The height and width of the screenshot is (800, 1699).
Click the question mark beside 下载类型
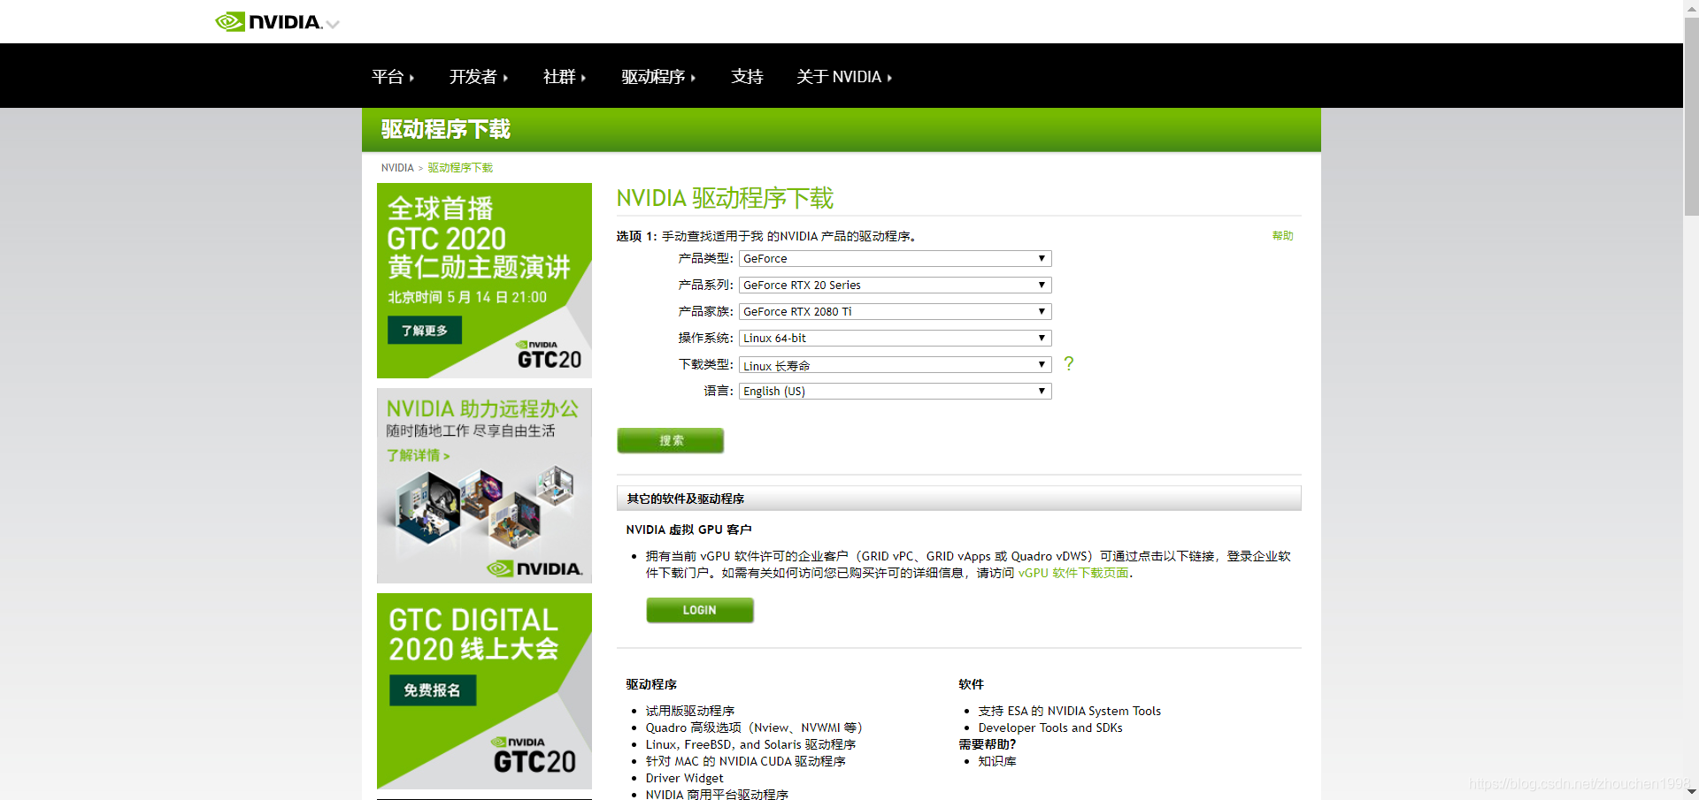pyautogui.click(x=1069, y=363)
